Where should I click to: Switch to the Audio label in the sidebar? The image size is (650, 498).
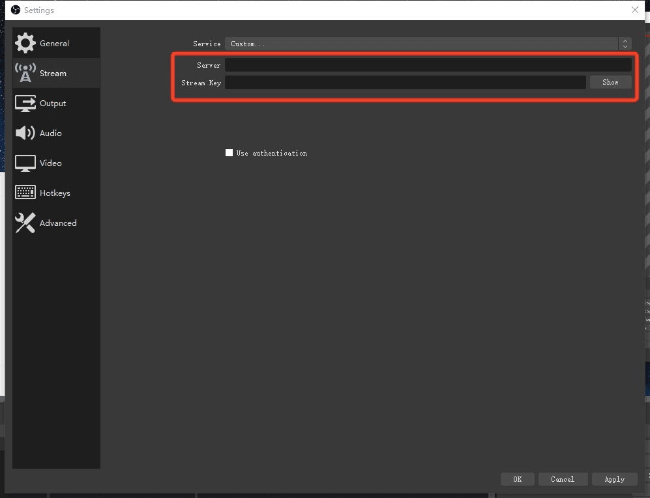tap(51, 133)
